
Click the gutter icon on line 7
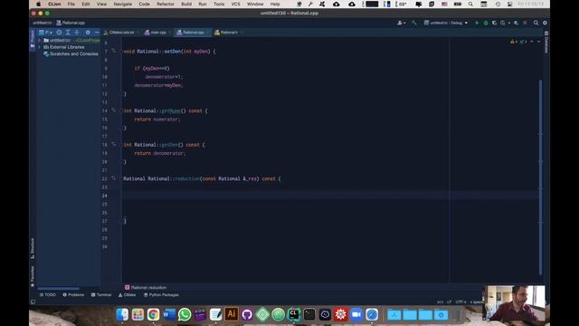tap(114, 51)
